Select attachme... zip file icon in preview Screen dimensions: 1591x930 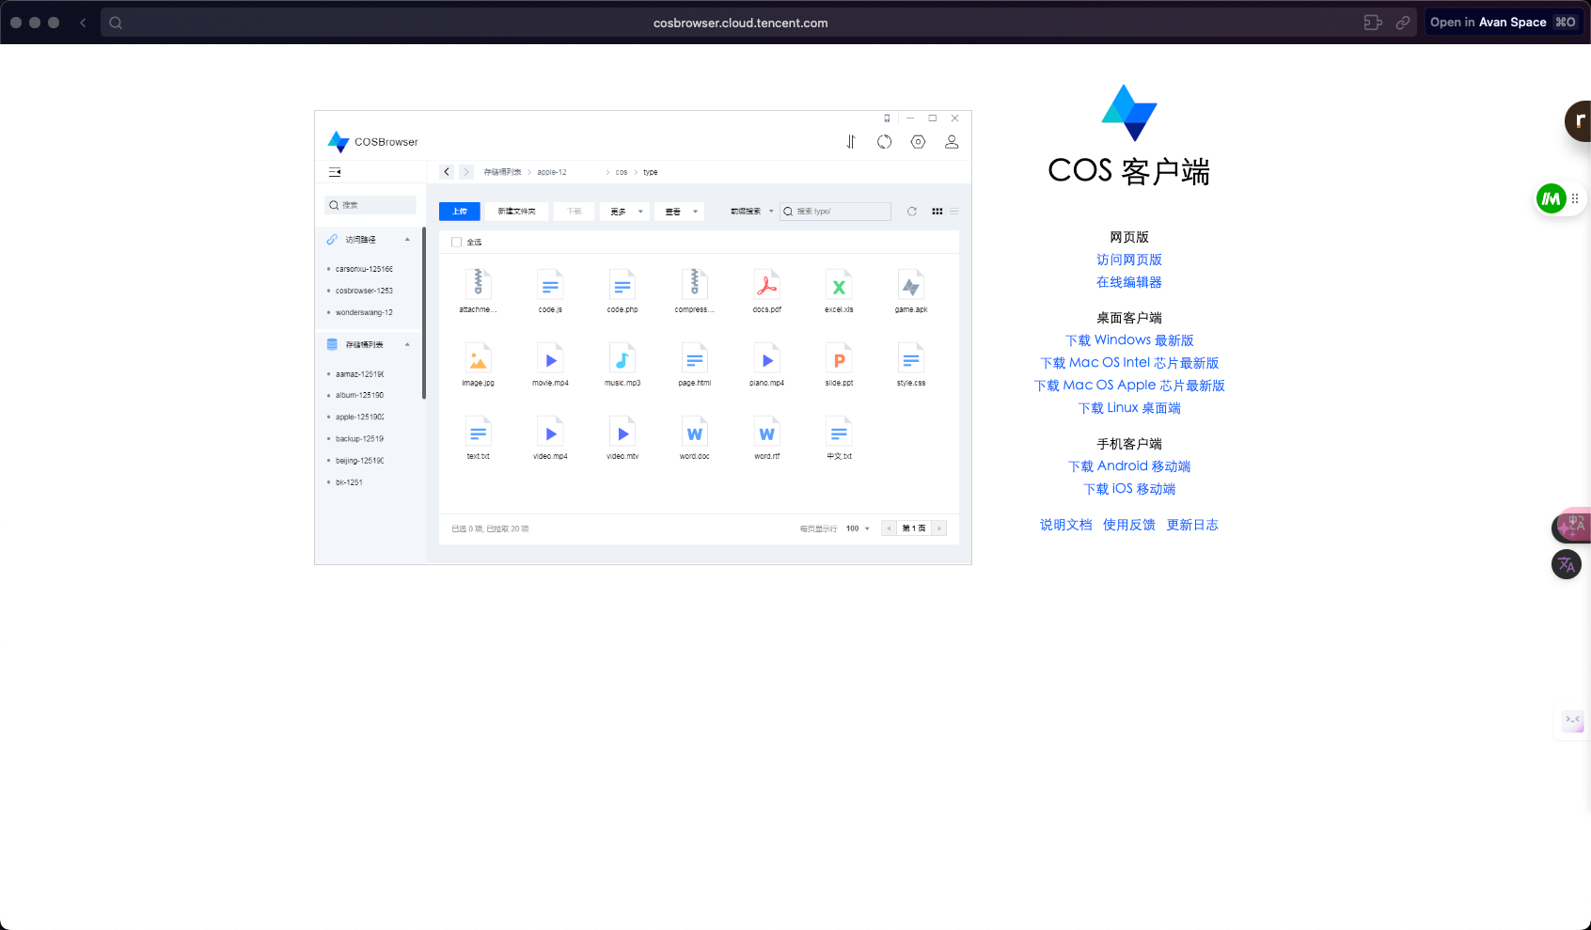[479, 284]
